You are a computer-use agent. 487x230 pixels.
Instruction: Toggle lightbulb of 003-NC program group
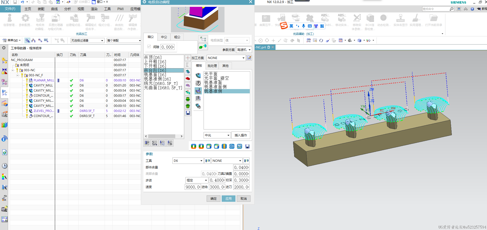pos(17,70)
